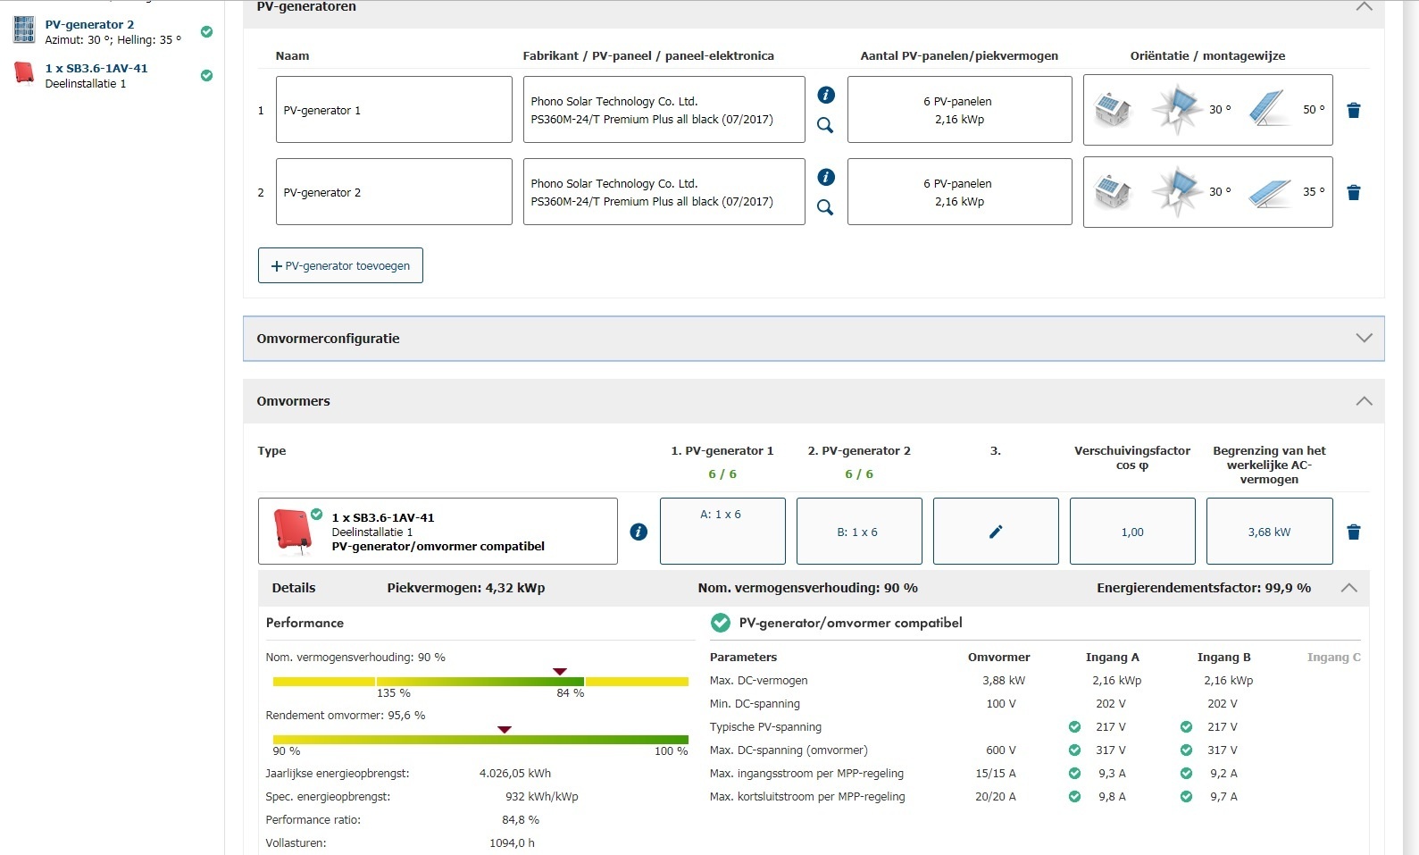This screenshot has width=1419, height=855.
Task: Click search magnifier for PV-generator 2 panel
Action: click(x=825, y=207)
